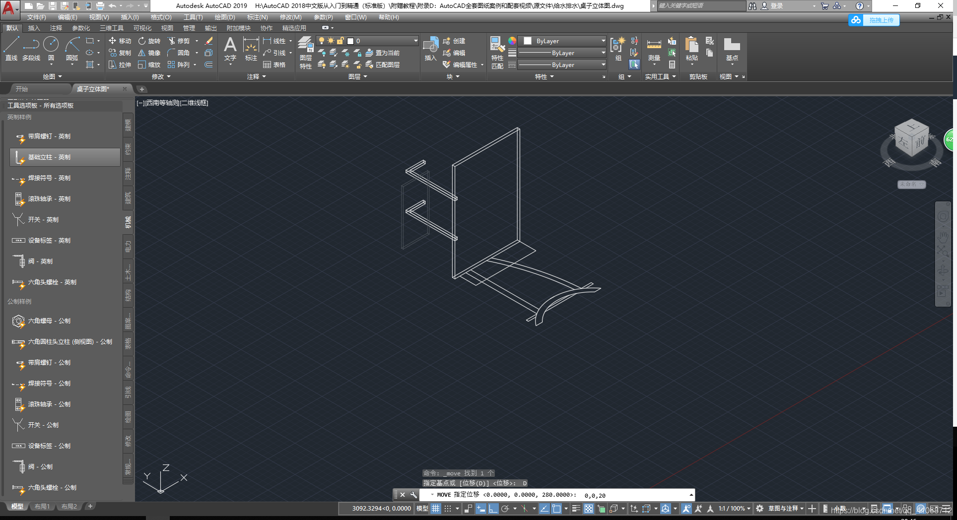Click 匹配图层 layer button
957x520 pixels.
[383, 65]
